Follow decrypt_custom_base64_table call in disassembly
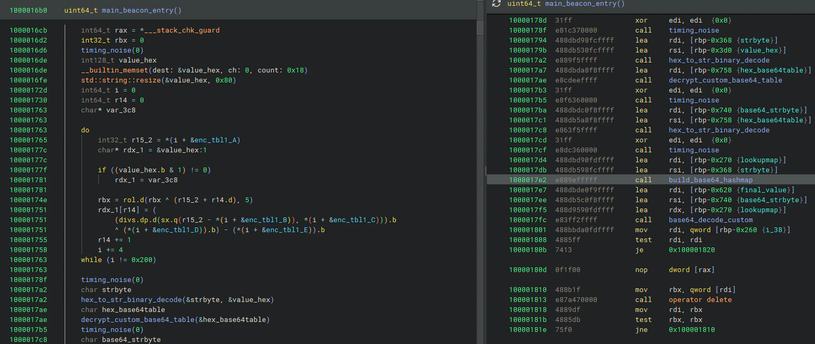 point(726,80)
